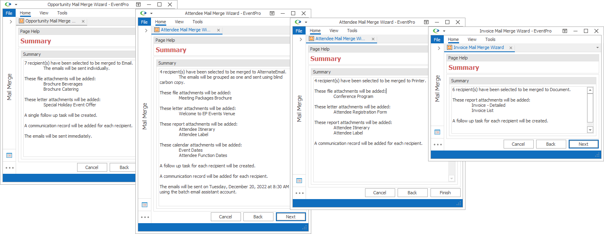Close the Opportunity Mail Merge document tab
The image size is (604, 234).
(83, 21)
